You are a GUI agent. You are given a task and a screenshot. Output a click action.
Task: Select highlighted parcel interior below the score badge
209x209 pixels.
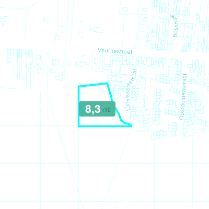98,121
